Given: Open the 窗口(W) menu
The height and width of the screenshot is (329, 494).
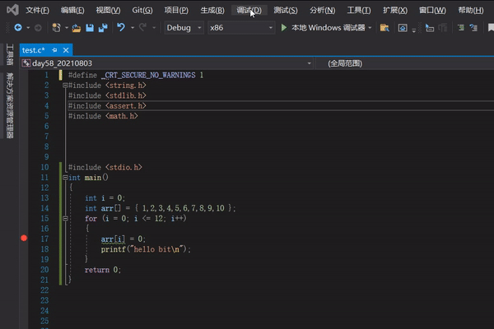Looking at the screenshot, I should [x=432, y=11].
